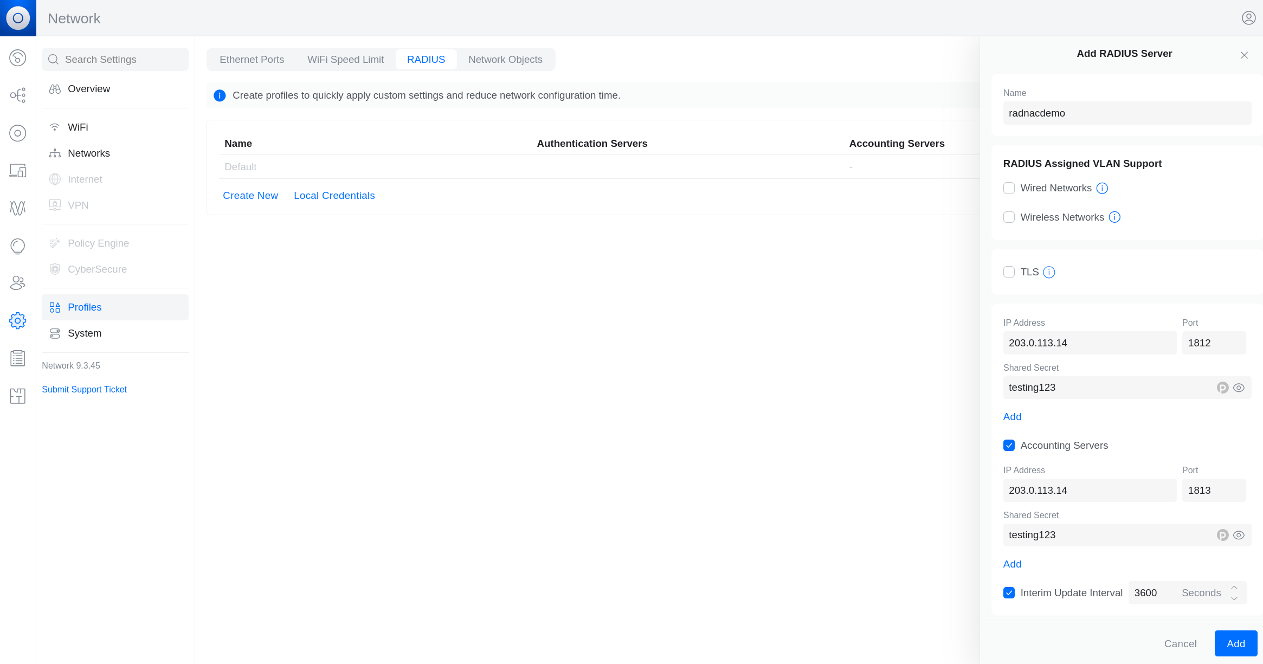Show the accounting server Shared Secret

[1239, 535]
